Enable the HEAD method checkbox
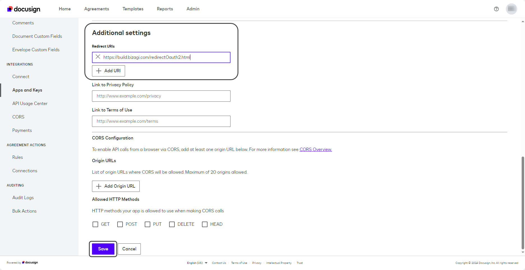Viewport: 525px width, 270px height. (205, 224)
